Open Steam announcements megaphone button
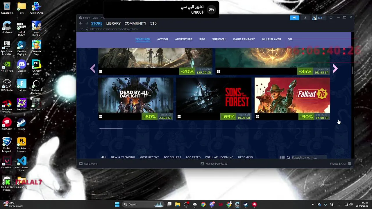 tap(294, 18)
